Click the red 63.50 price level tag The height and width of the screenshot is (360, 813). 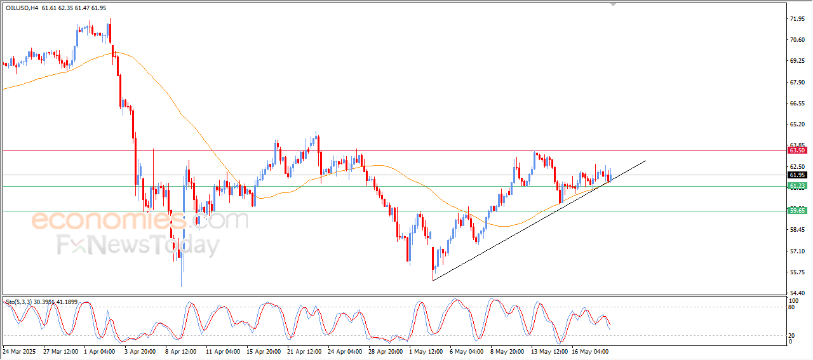pos(797,150)
